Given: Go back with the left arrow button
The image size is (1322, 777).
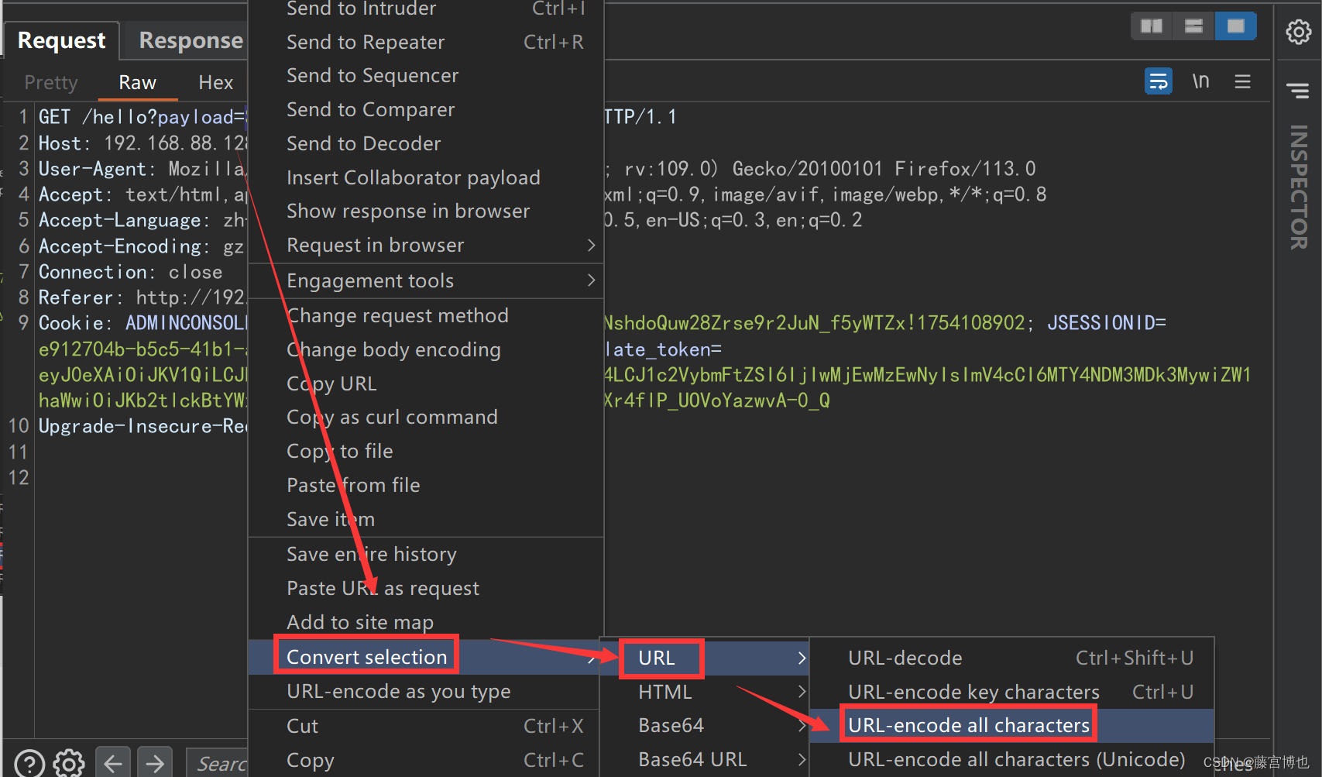Looking at the screenshot, I should pyautogui.click(x=113, y=763).
